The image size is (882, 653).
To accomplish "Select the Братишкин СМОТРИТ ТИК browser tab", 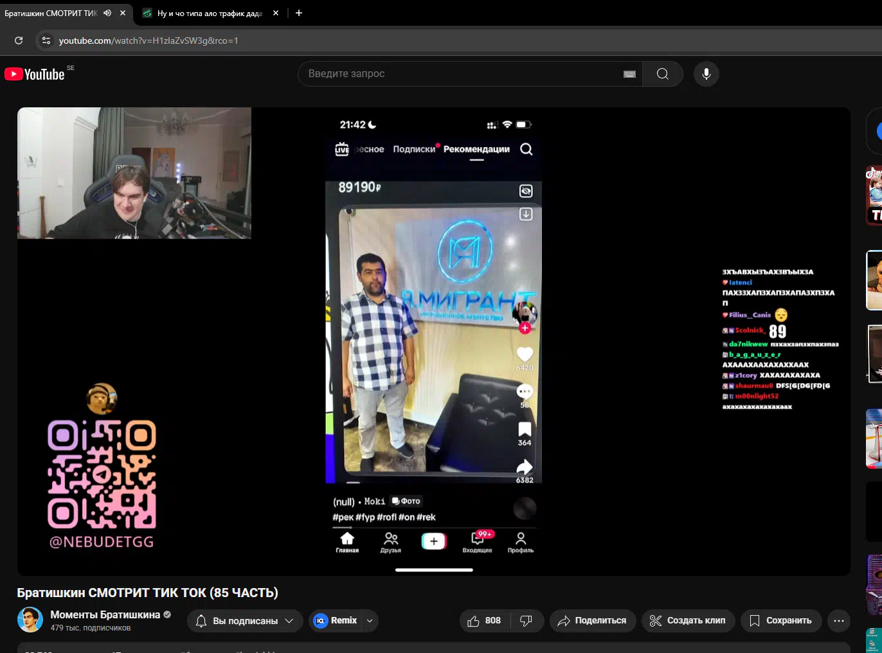I will coord(51,13).
